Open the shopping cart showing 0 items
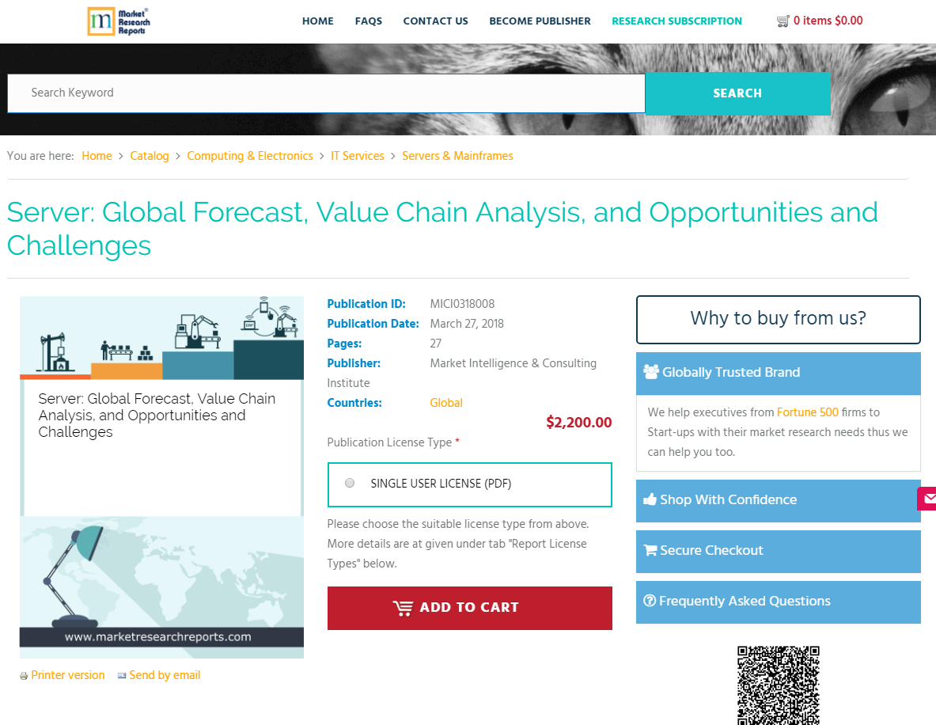This screenshot has width=936, height=725. [820, 21]
